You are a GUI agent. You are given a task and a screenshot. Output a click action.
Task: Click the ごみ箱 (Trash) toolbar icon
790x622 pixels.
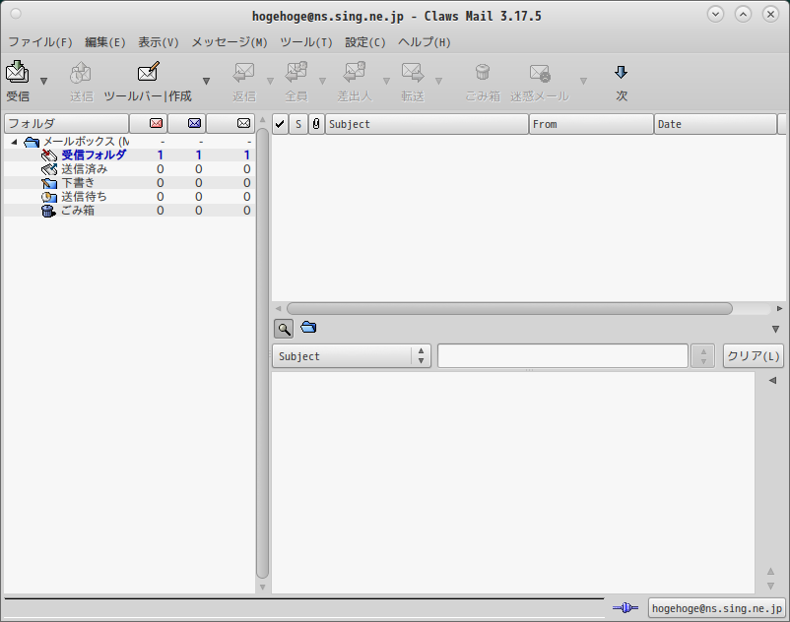coord(483,73)
